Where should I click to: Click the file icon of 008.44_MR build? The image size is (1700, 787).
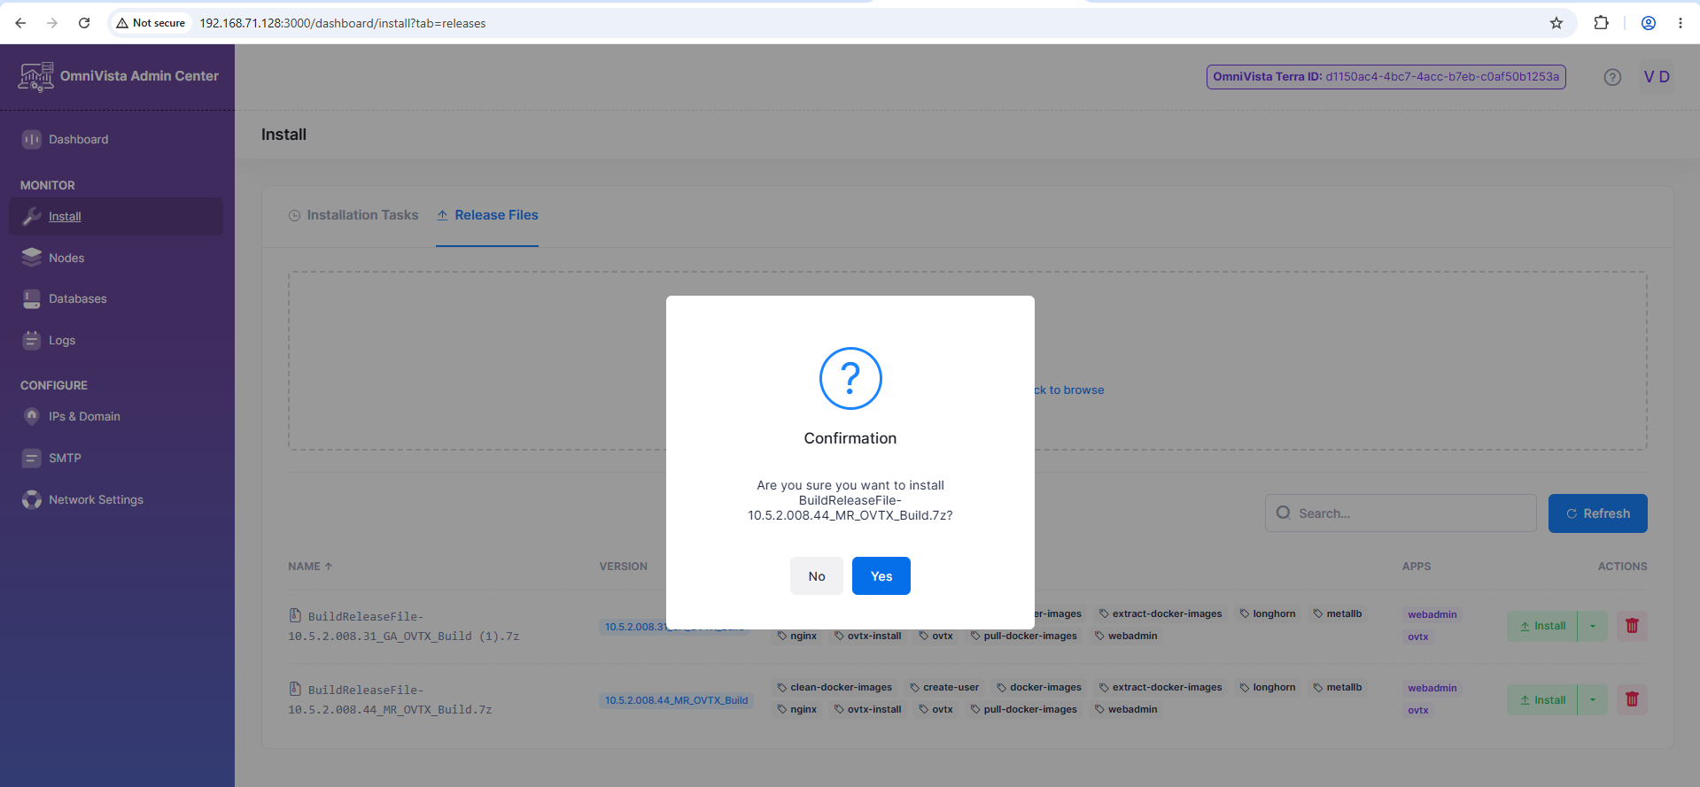tap(295, 689)
